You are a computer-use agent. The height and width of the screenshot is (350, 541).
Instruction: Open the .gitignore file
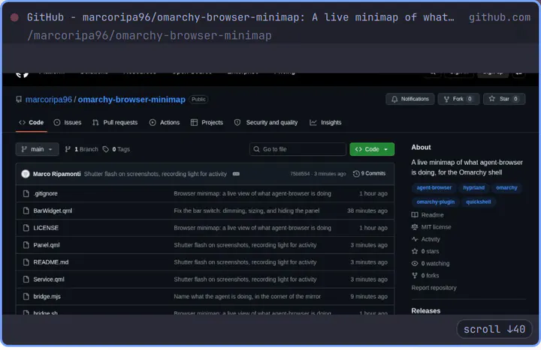click(x=46, y=194)
